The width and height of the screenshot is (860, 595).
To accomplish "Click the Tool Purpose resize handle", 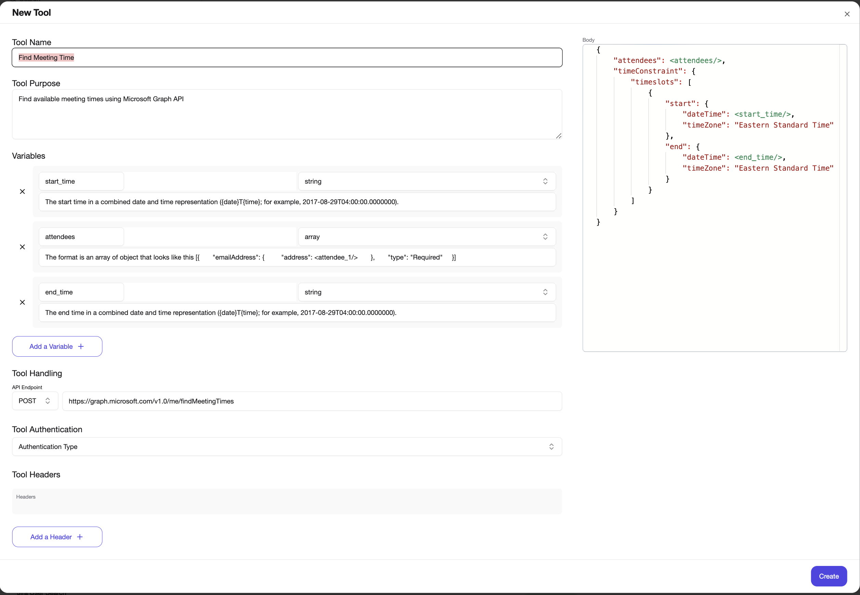I will [x=558, y=136].
